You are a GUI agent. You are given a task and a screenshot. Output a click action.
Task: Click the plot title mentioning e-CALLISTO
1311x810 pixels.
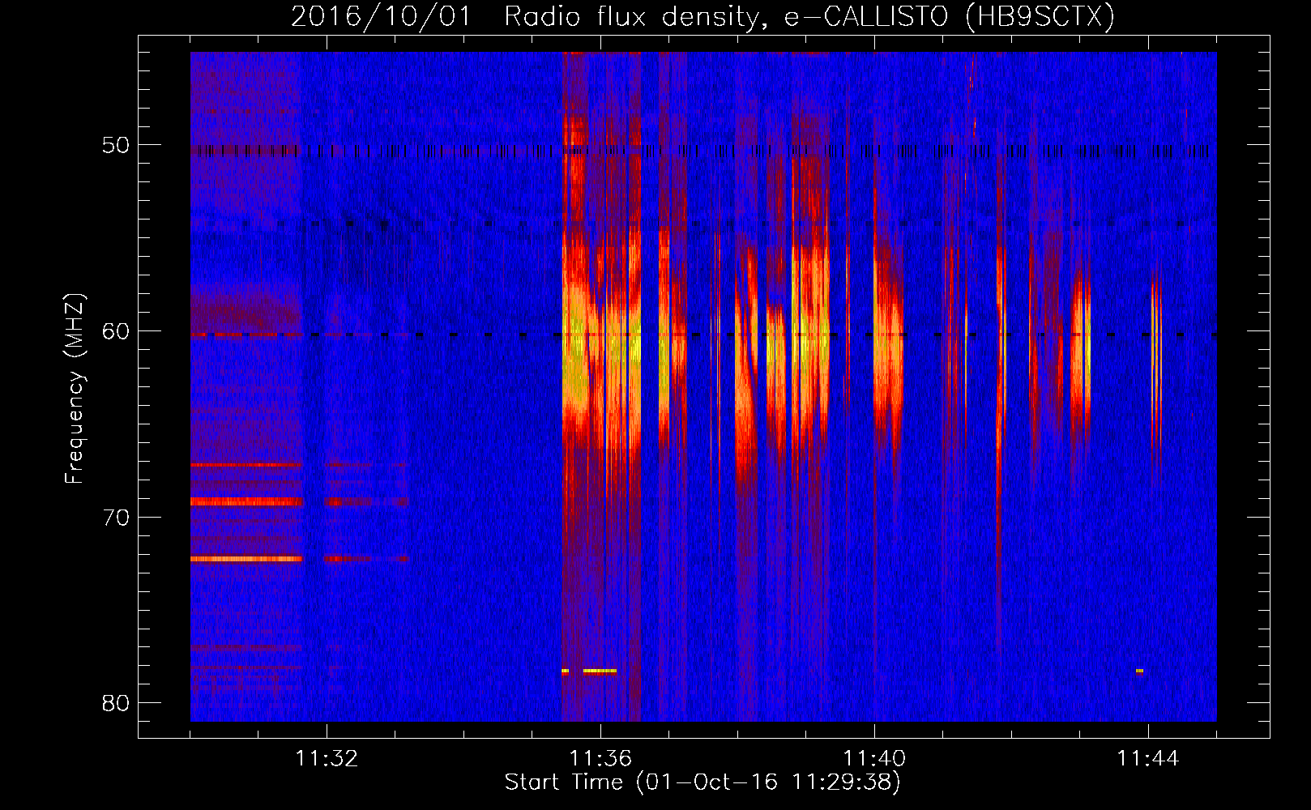click(x=702, y=17)
